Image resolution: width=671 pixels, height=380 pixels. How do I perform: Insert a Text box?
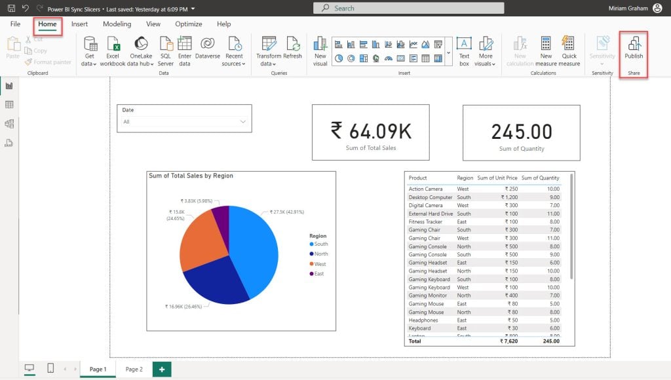coord(464,51)
